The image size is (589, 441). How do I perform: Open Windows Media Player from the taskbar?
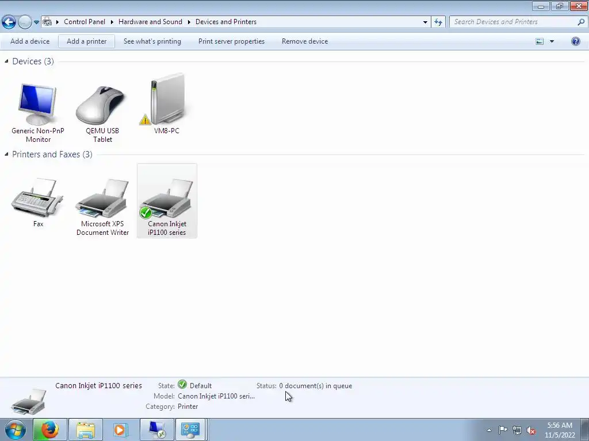[x=120, y=430]
